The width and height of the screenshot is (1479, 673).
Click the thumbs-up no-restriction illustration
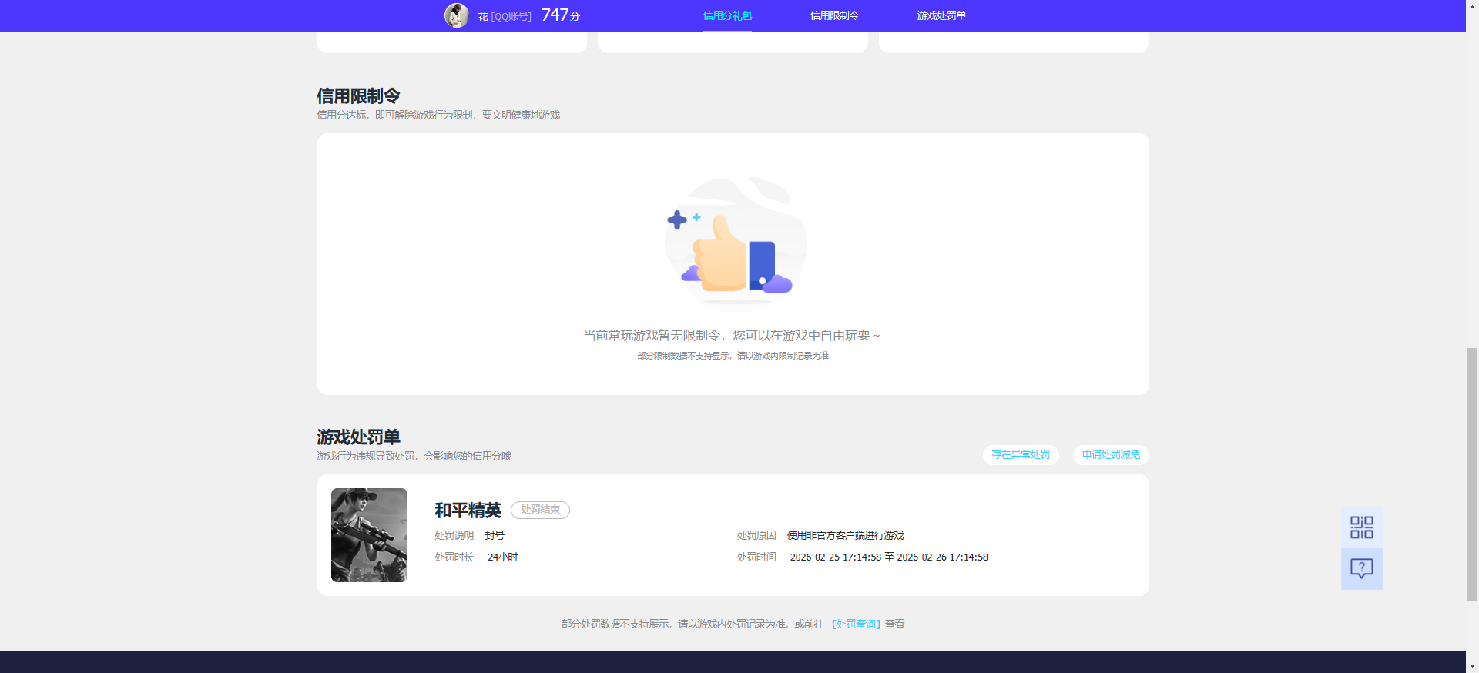click(x=735, y=241)
